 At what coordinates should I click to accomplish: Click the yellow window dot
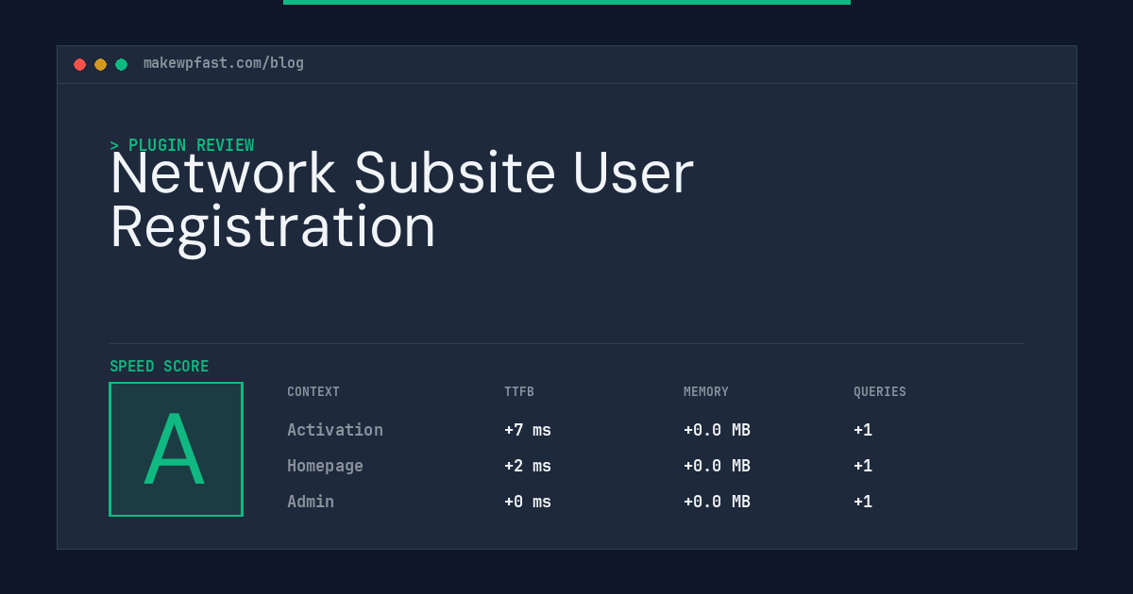click(x=100, y=64)
